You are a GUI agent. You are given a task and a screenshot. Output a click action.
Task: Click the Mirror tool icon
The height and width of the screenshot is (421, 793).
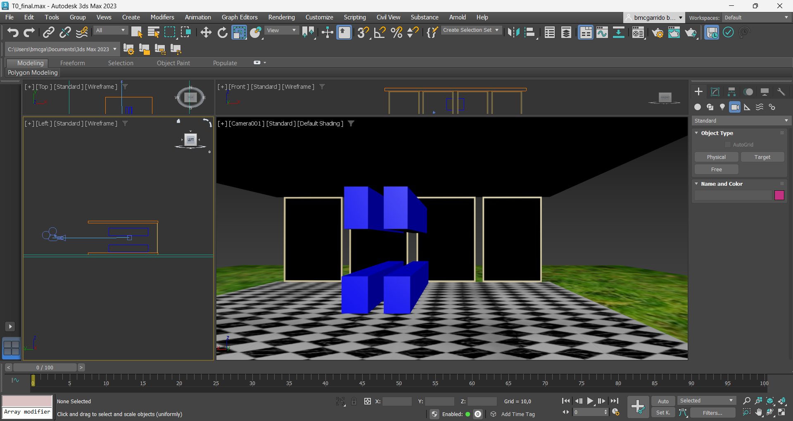click(513, 32)
